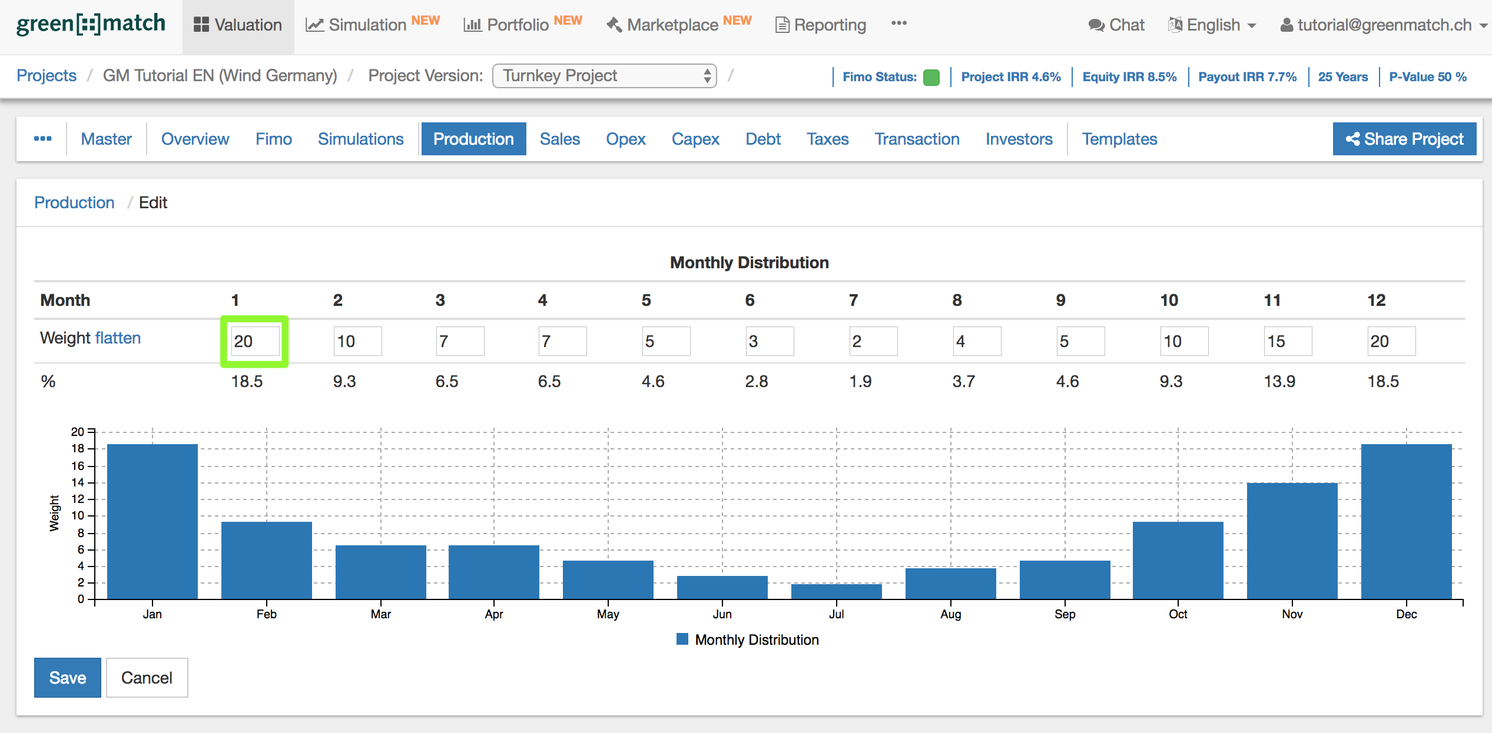Click the Reporting document icon

tap(782, 25)
